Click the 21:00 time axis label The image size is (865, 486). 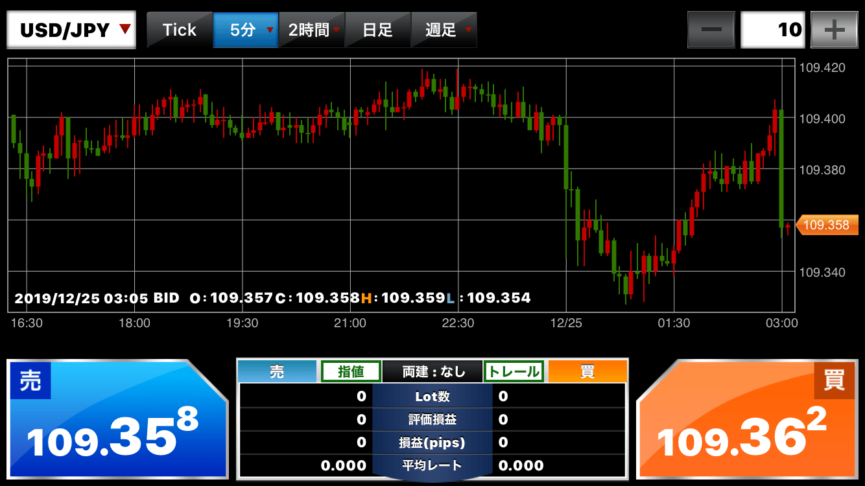click(350, 323)
